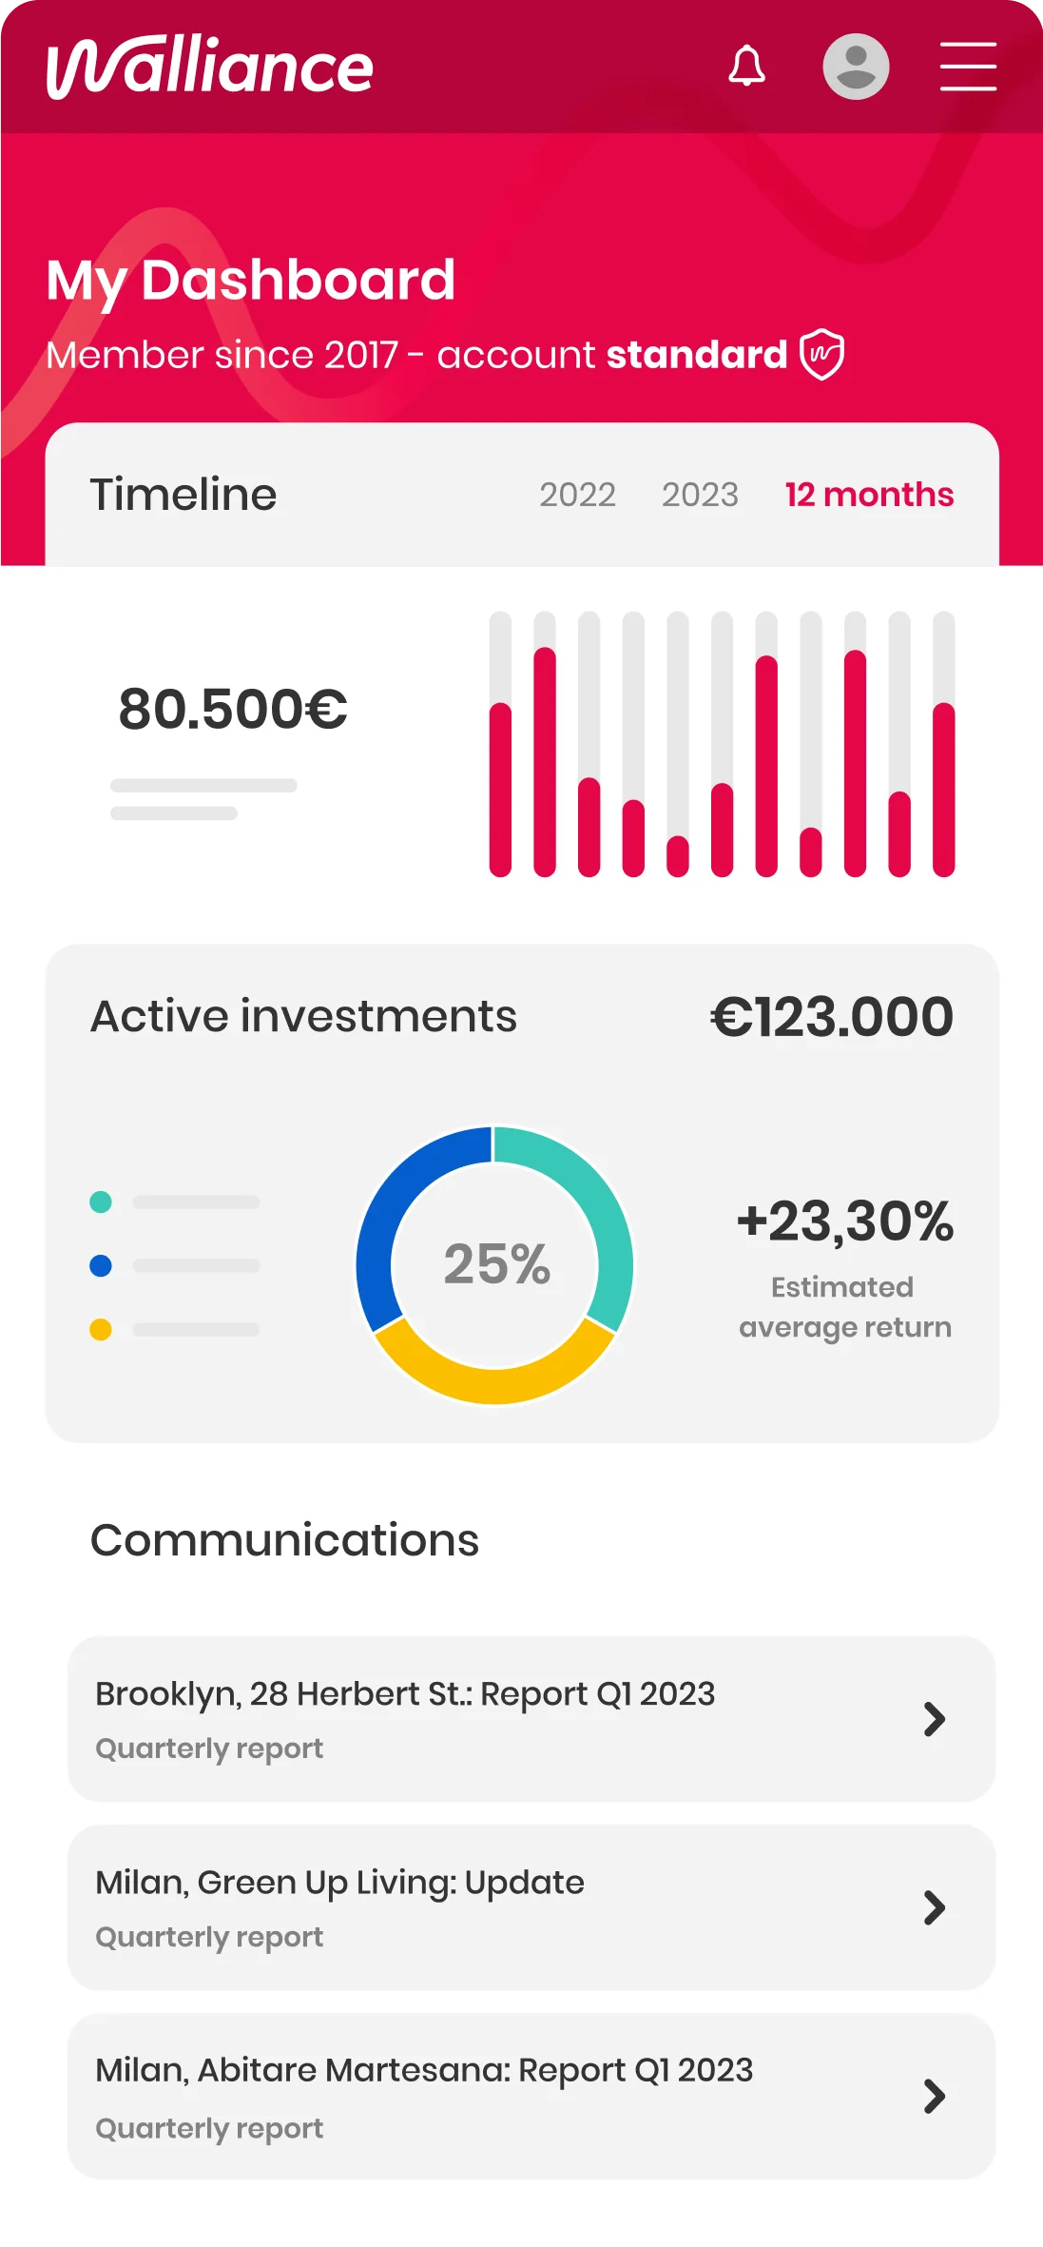The height and width of the screenshot is (2247, 1043).
Task: Select the 12 months timeline tab
Action: point(869,495)
